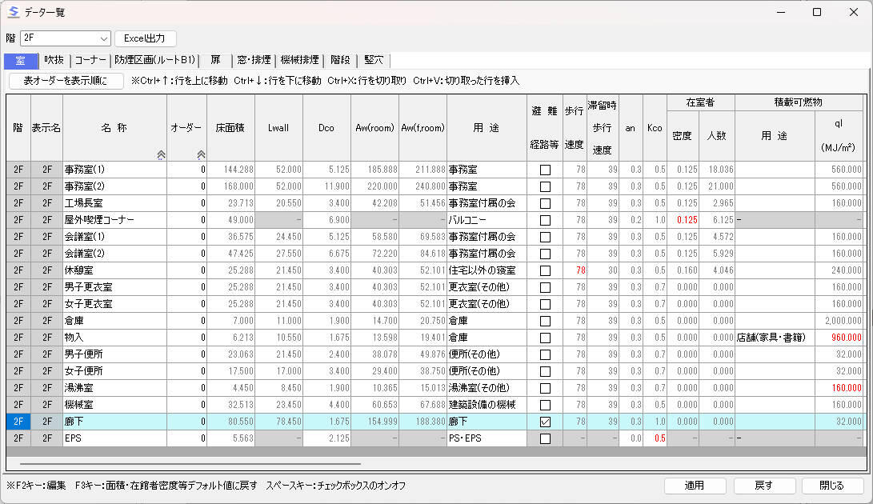
Task: Click the 店舗(家具・書籍) cell
Action: (x=775, y=338)
